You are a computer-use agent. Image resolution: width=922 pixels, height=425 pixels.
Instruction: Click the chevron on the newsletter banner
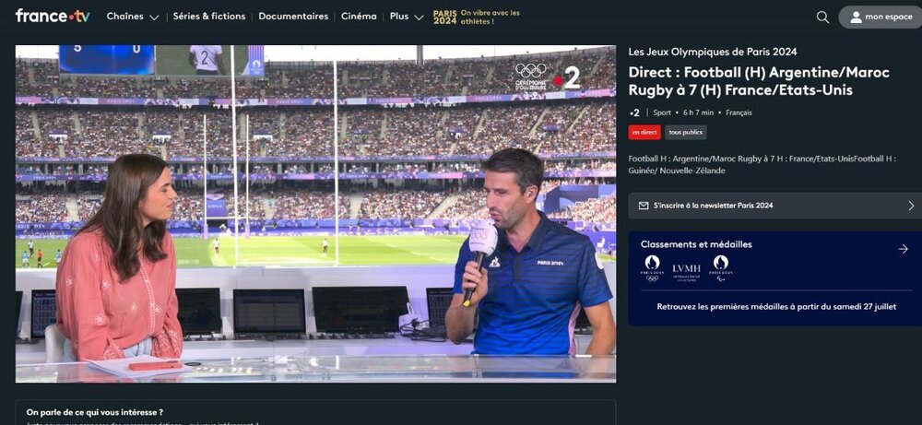tap(911, 206)
